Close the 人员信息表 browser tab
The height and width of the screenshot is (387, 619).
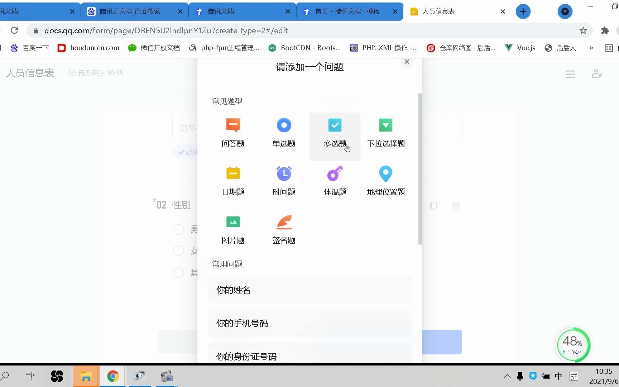503,11
